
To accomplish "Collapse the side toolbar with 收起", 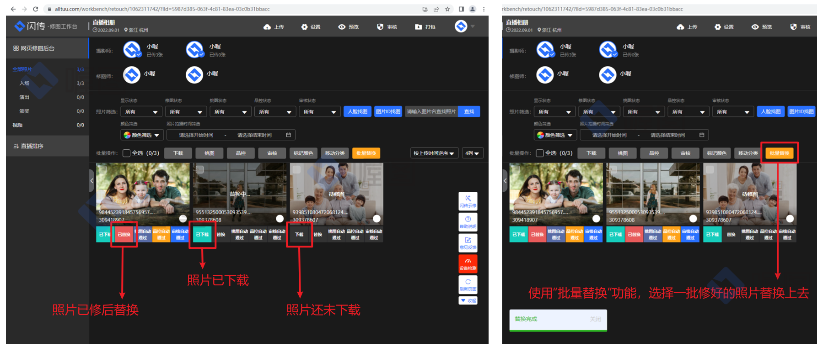I will [x=468, y=300].
